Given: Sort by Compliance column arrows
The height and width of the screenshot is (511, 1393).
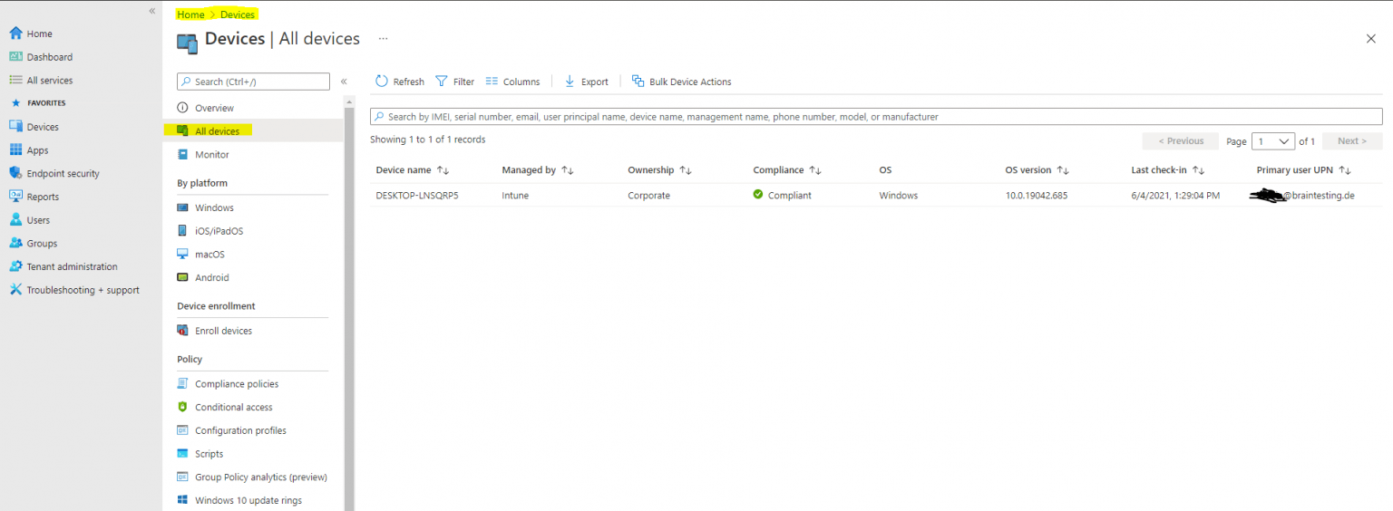Looking at the screenshot, I should (x=815, y=170).
